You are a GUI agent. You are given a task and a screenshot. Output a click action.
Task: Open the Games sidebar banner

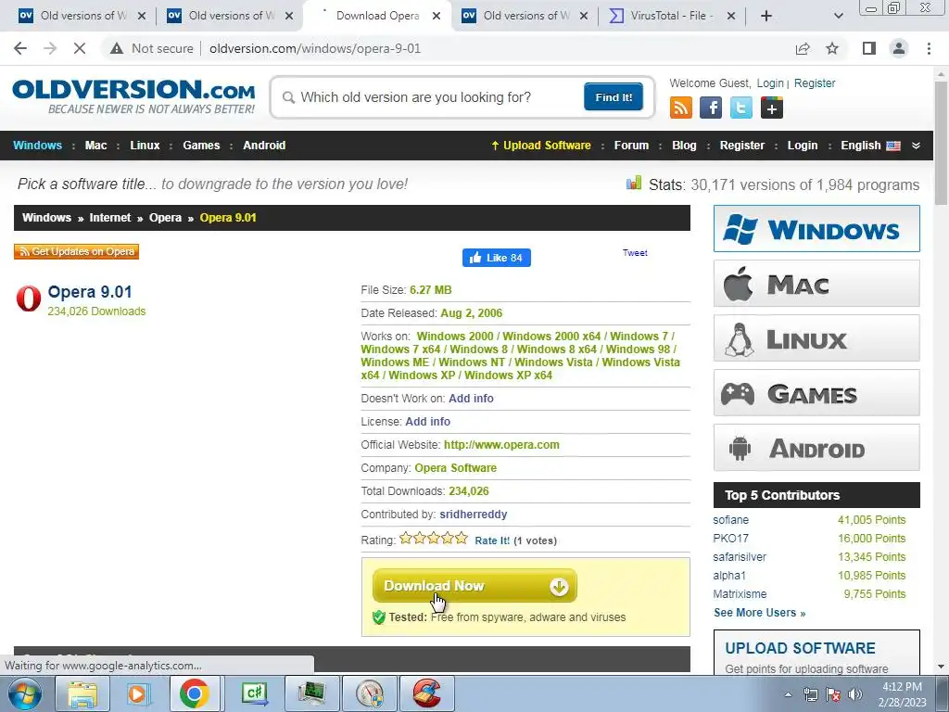[816, 393]
